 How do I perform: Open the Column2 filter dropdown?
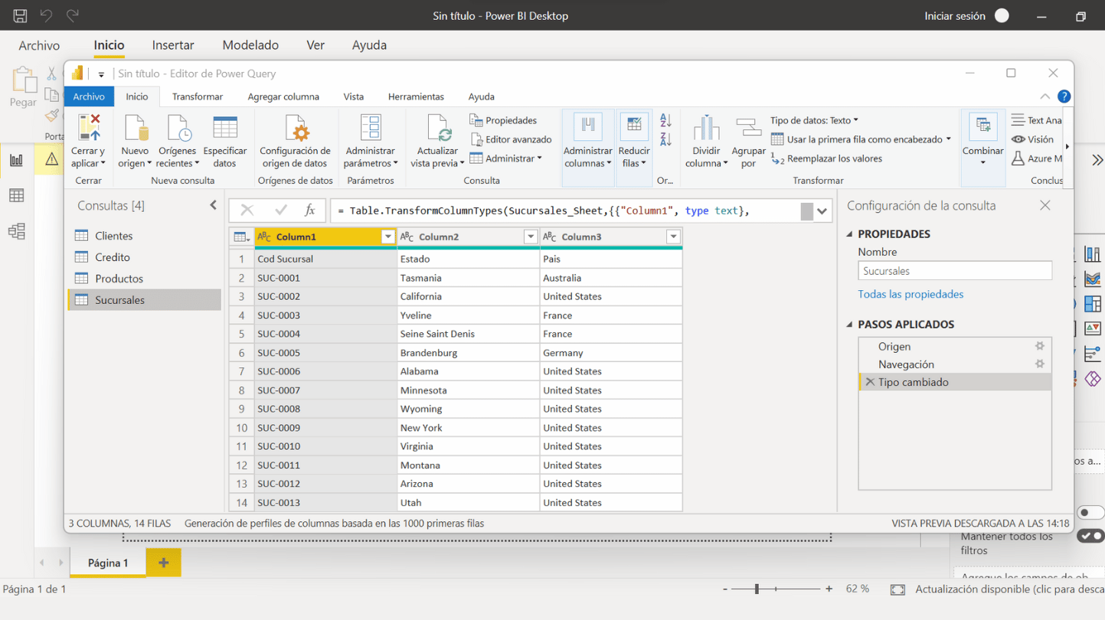coord(530,237)
